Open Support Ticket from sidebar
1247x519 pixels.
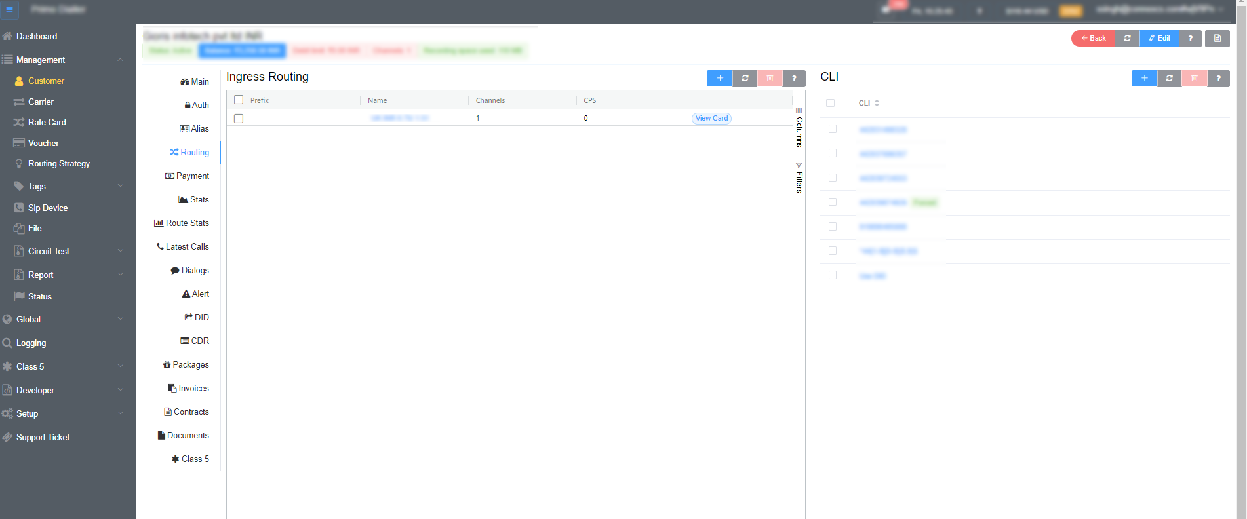[x=43, y=437]
